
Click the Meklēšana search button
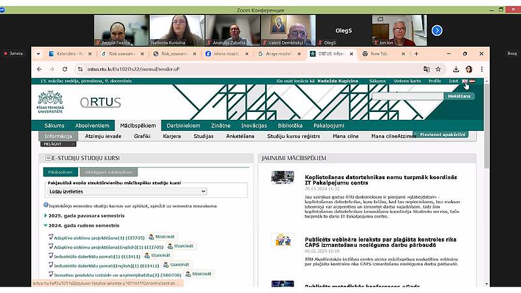[x=459, y=96]
